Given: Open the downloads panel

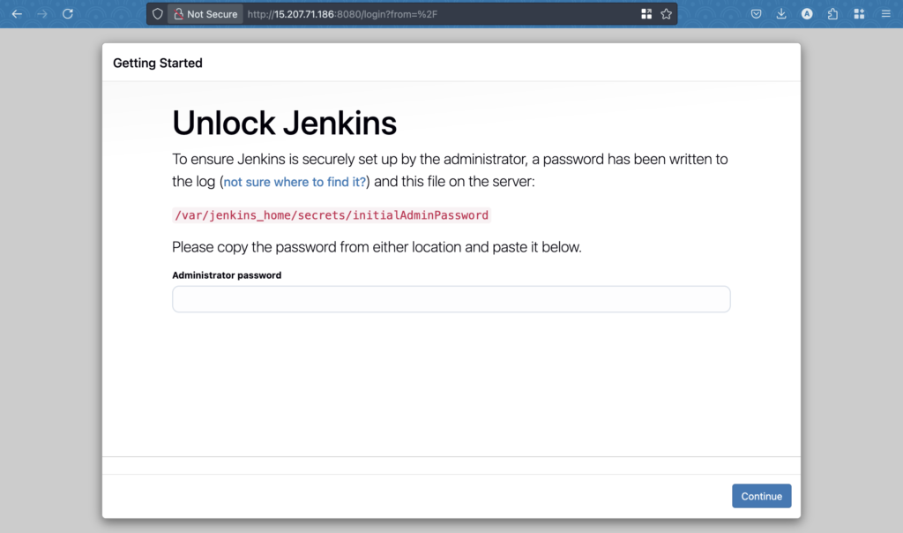Looking at the screenshot, I should coord(781,14).
